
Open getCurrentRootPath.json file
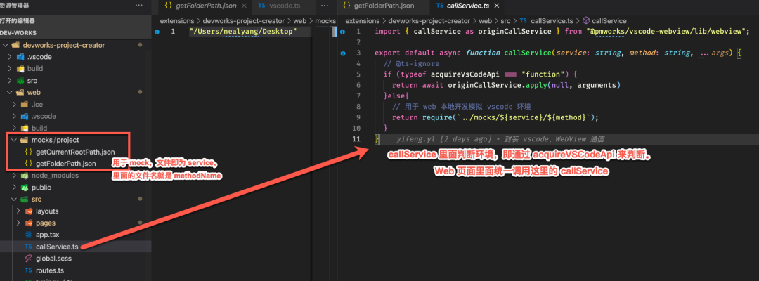coord(75,152)
